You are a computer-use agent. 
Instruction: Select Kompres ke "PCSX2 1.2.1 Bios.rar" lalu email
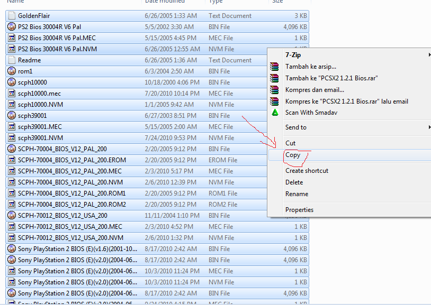point(347,101)
